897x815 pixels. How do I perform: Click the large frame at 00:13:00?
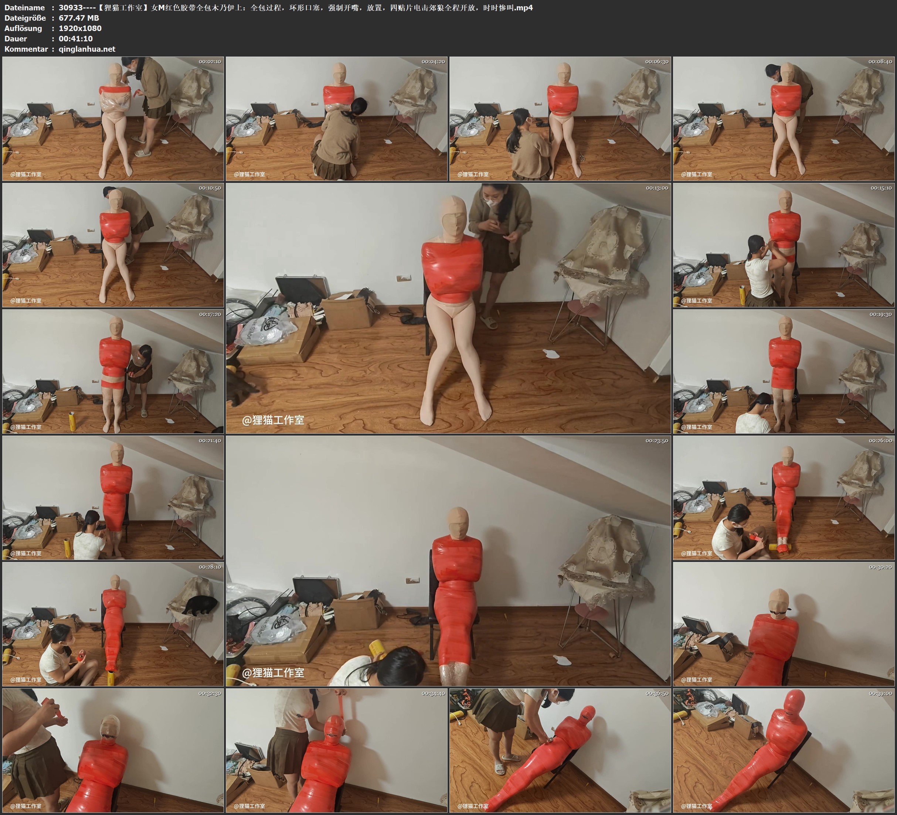(x=448, y=308)
